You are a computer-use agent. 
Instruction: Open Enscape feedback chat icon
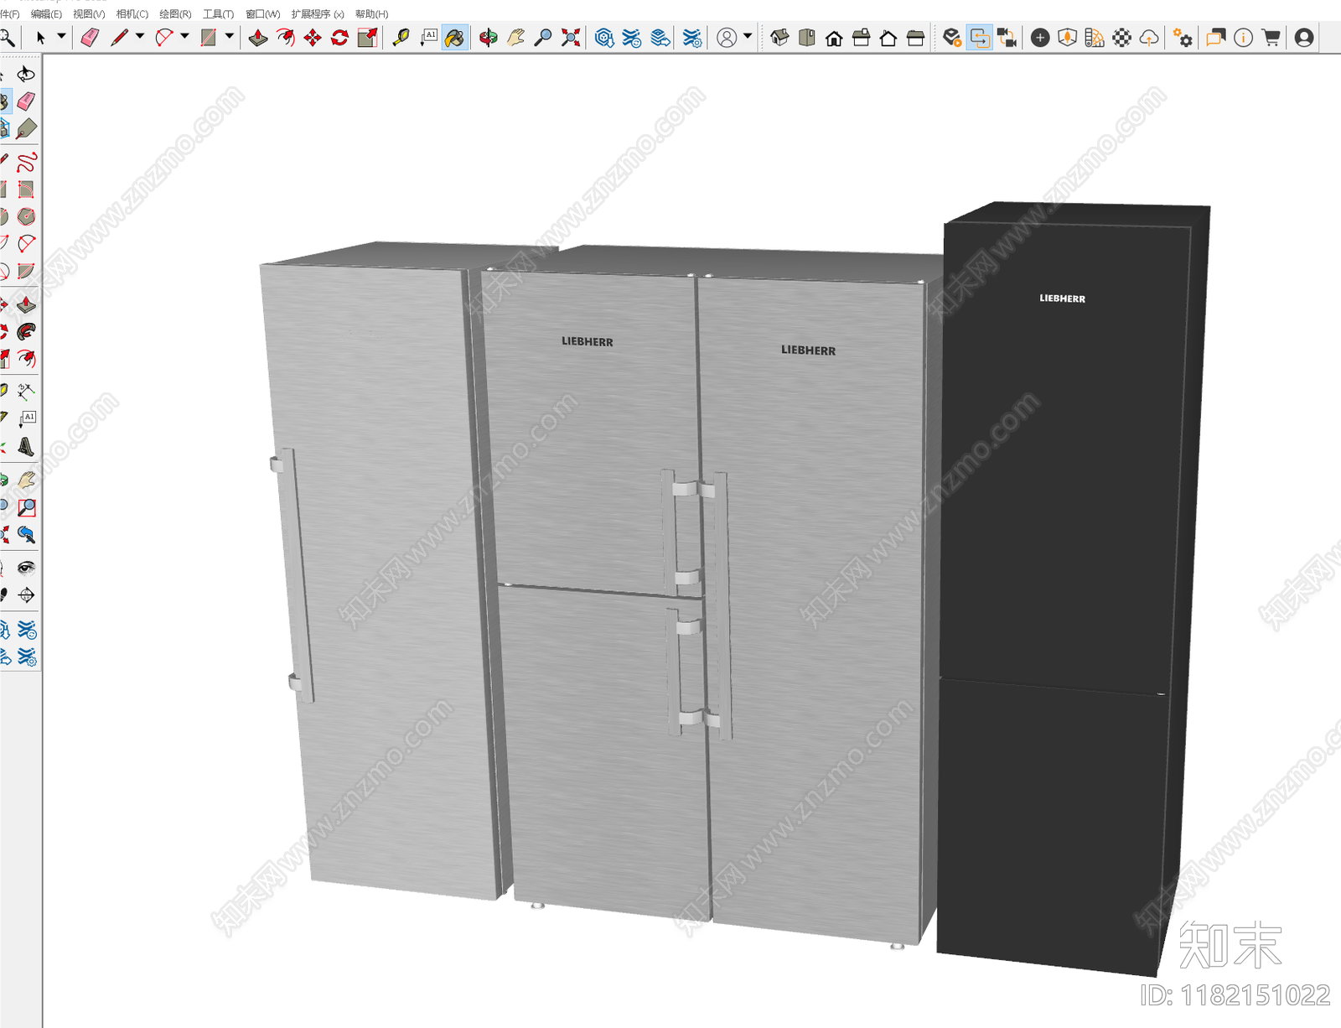(1216, 38)
